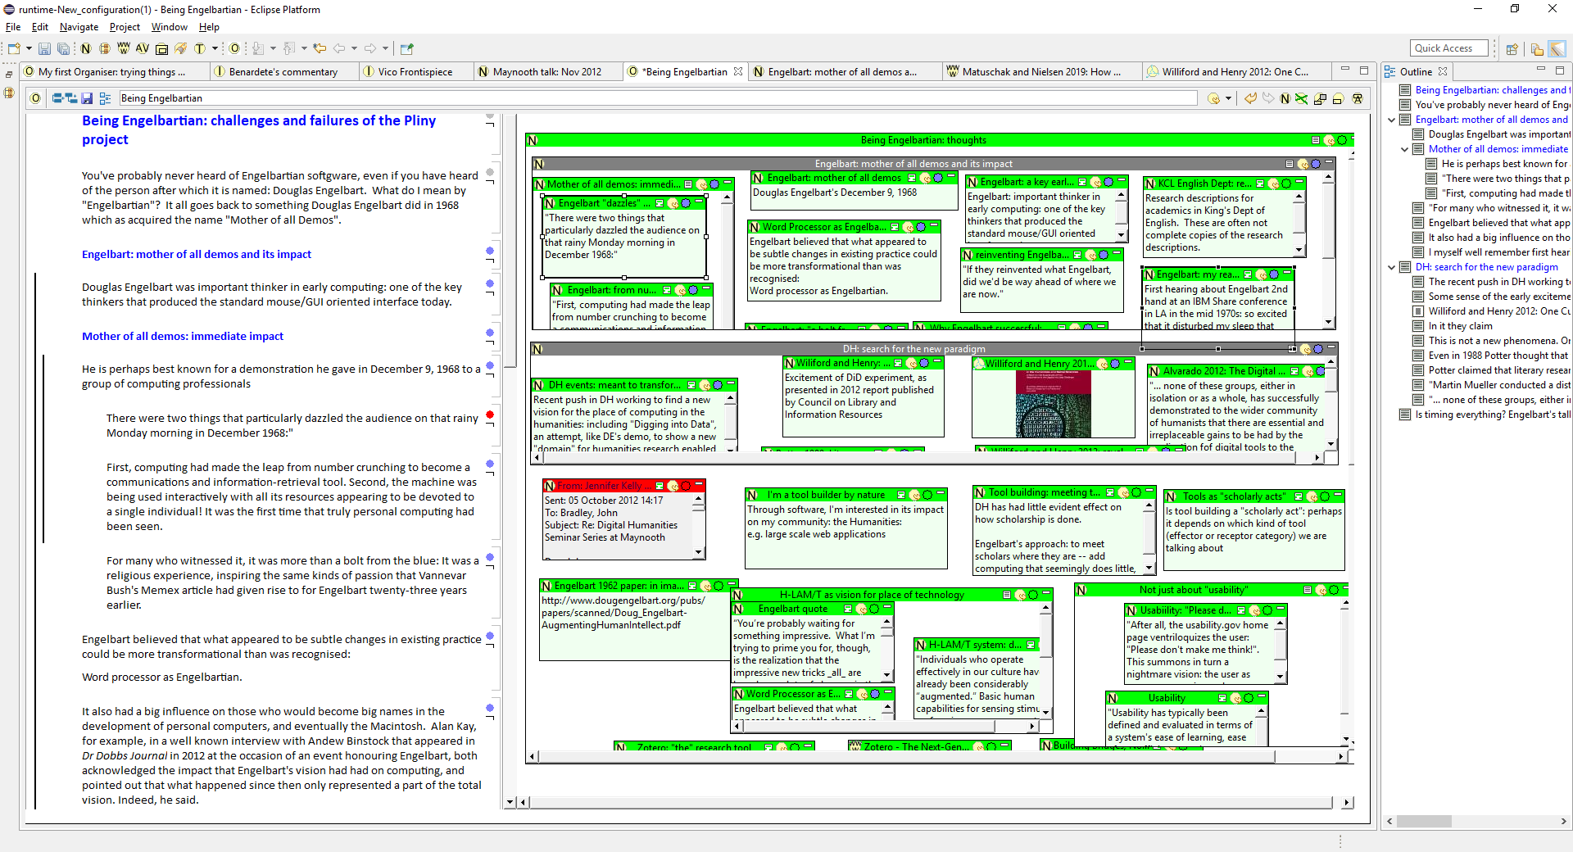
Task: Click the Save disk icon in main toolbar
Action: 45,49
